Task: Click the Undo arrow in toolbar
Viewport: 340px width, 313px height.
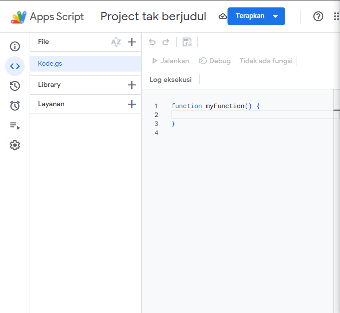Action: 152,42
